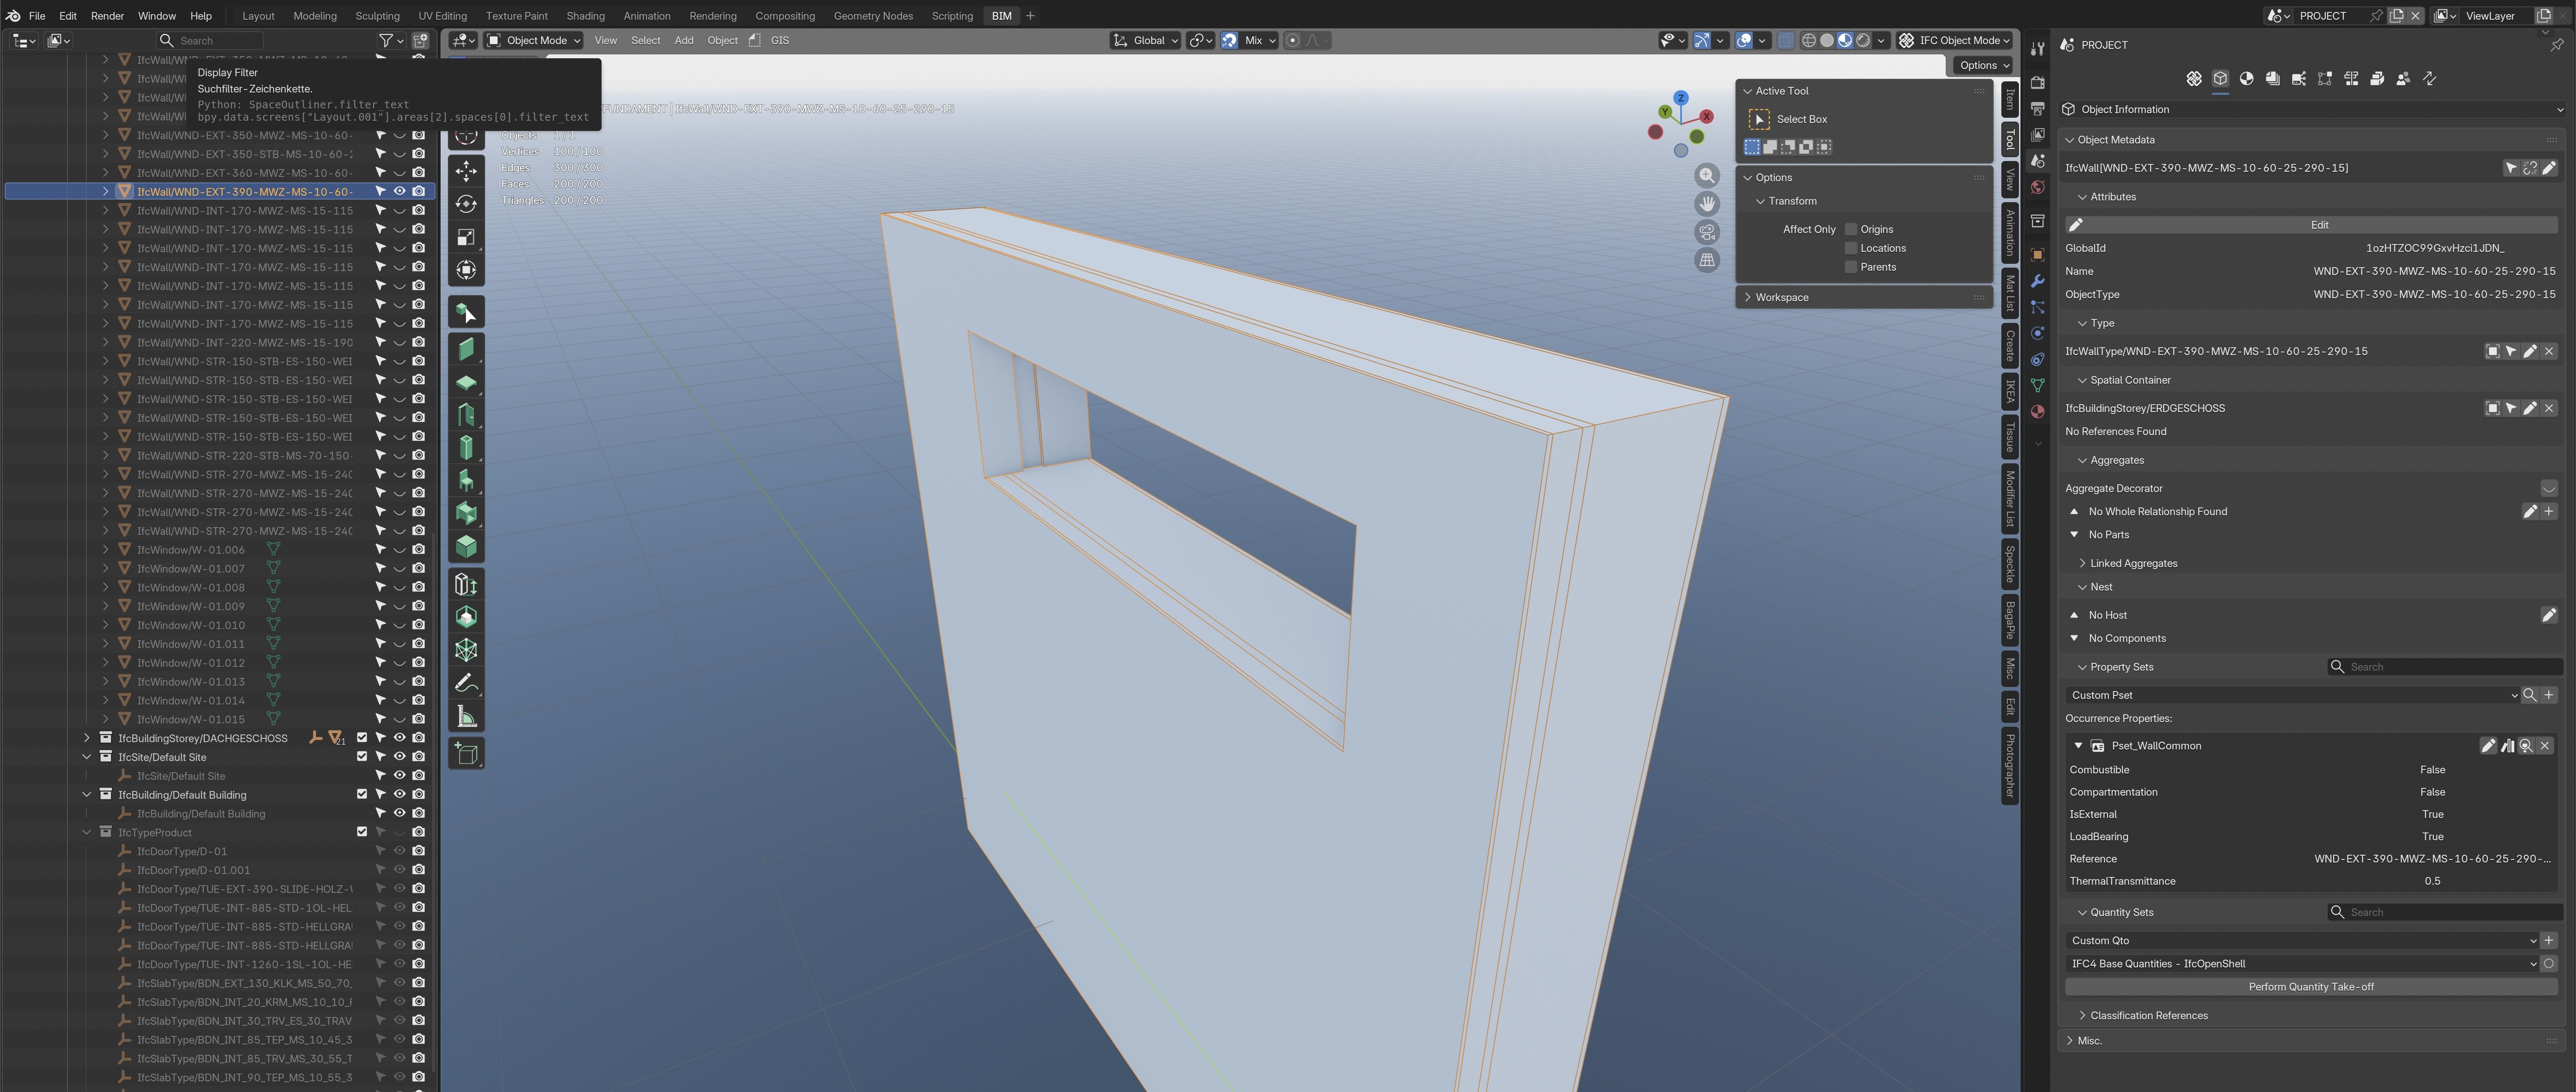The height and width of the screenshot is (1092, 2576).
Task: Toggle visibility of IfcBuildingStorey/DACHGESCHOSS
Action: click(x=399, y=738)
